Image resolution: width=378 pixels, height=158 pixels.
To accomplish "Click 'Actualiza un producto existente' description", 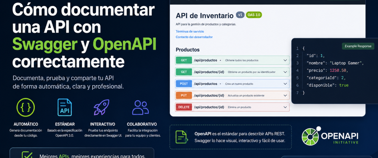I will pos(246,95).
